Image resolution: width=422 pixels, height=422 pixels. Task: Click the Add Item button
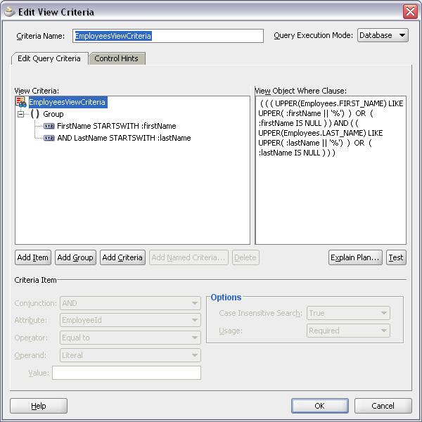pos(33,257)
